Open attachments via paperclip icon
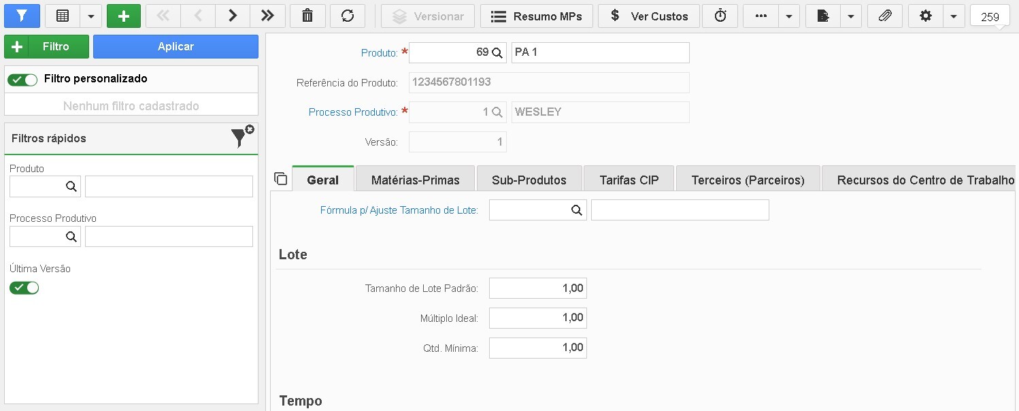Screen dimensions: 1019x411 tap(885, 16)
